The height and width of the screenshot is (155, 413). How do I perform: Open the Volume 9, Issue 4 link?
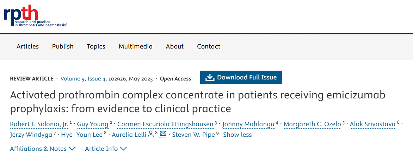tap(83, 79)
